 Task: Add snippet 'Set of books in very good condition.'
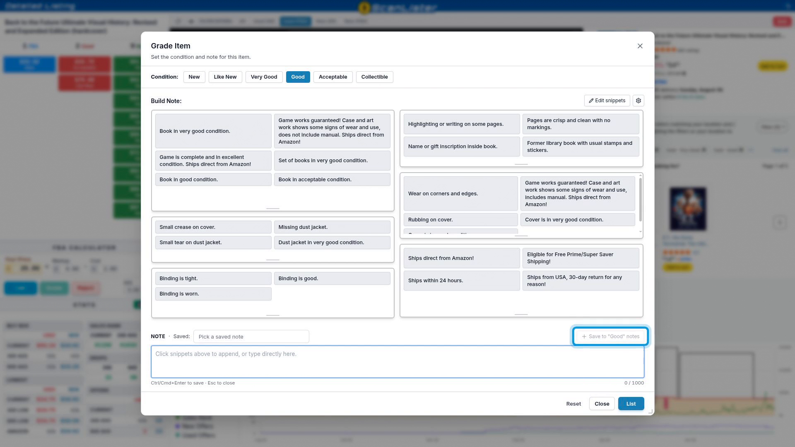point(332,161)
